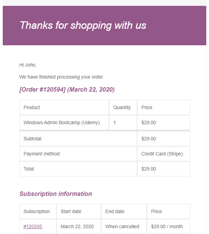Click the March 22, 2020 start date cell
Image resolution: width=209 pixels, height=234 pixels.
click(x=77, y=226)
